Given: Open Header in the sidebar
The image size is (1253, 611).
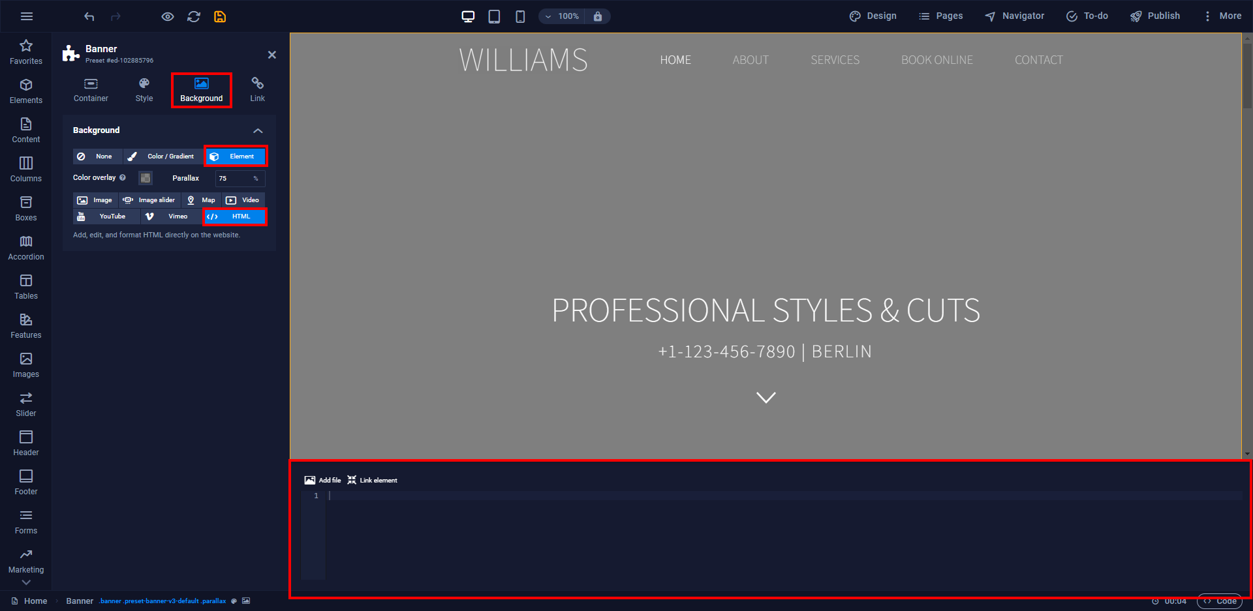Looking at the screenshot, I should click(x=26, y=443).
